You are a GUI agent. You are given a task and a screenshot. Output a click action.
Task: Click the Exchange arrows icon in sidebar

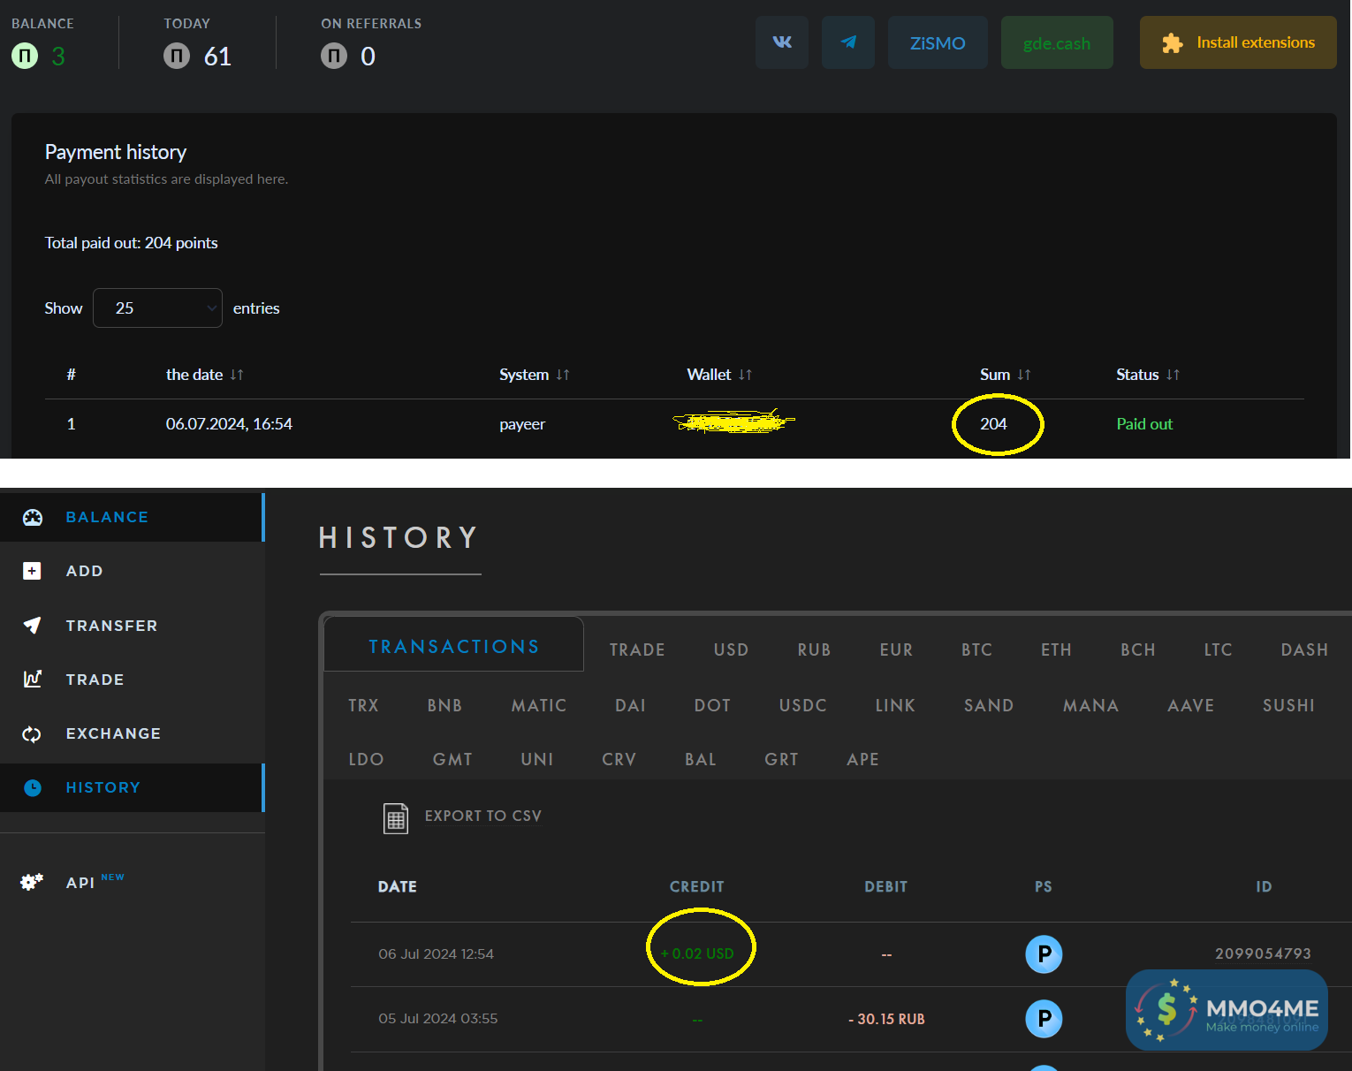click(x=32, y=733)
